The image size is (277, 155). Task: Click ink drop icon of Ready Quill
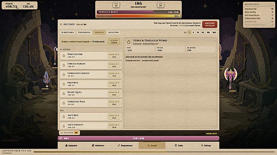[x=64, y=94]
